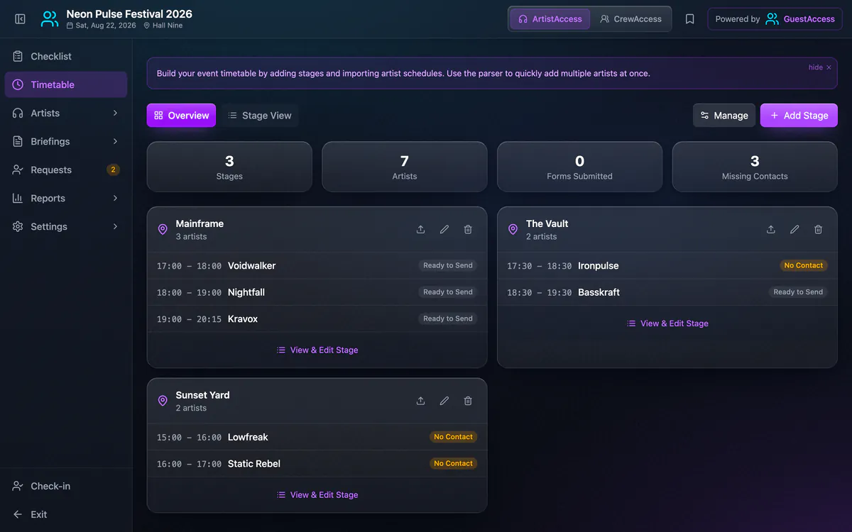Click the Forms Submitted card

579,167
